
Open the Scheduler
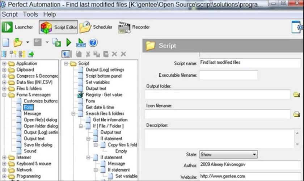(x=96, y=27)
